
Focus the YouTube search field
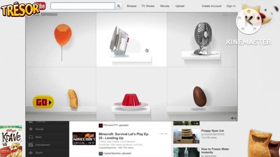pyautogui.click(x=83, y=6)
